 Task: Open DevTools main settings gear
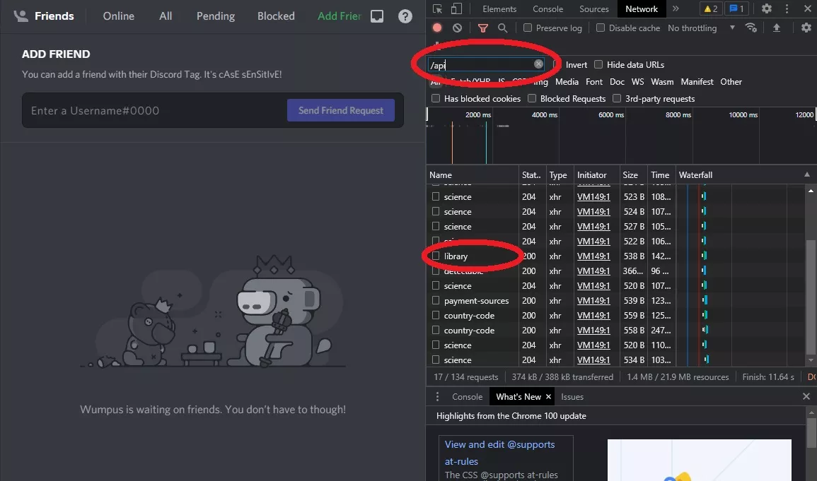[x=767, y=9]
